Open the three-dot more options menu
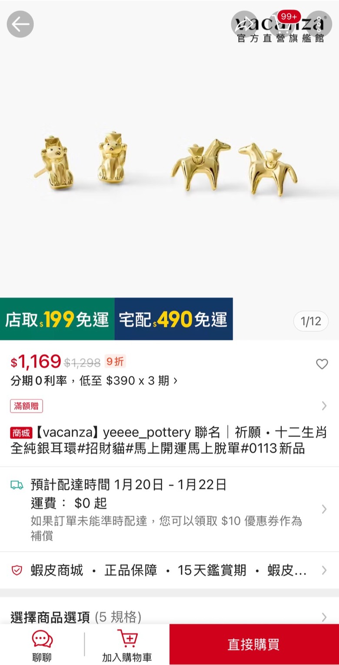 tap(319, 24)
